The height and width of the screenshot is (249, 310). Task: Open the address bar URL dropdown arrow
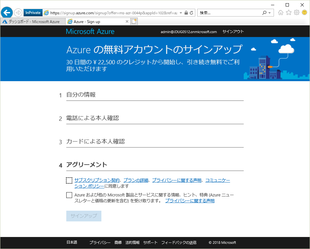pos(181,13)
